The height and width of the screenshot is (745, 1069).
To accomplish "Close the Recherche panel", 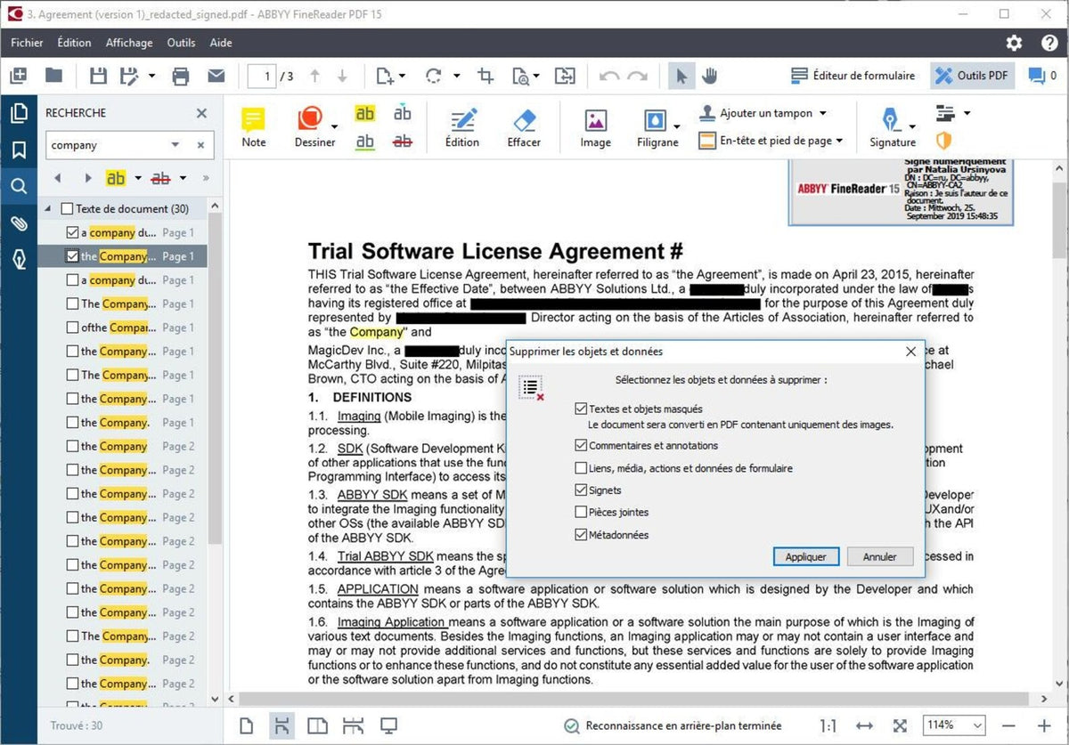I will (x=201, y=113).
